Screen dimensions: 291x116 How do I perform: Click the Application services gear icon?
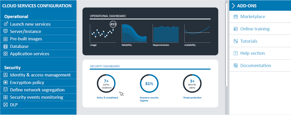click(6, 54)
